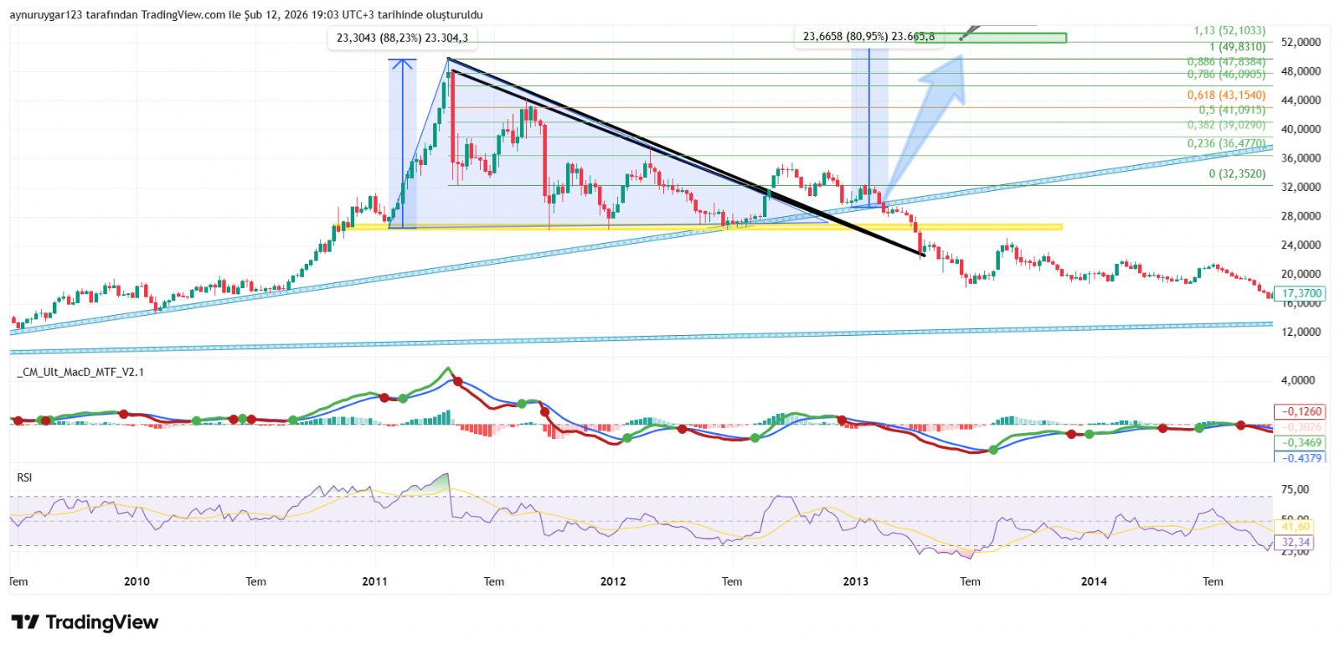Click the red MACD dot at the 2011 peak
Screen dimensions: 1340x650
click(457, 381)
